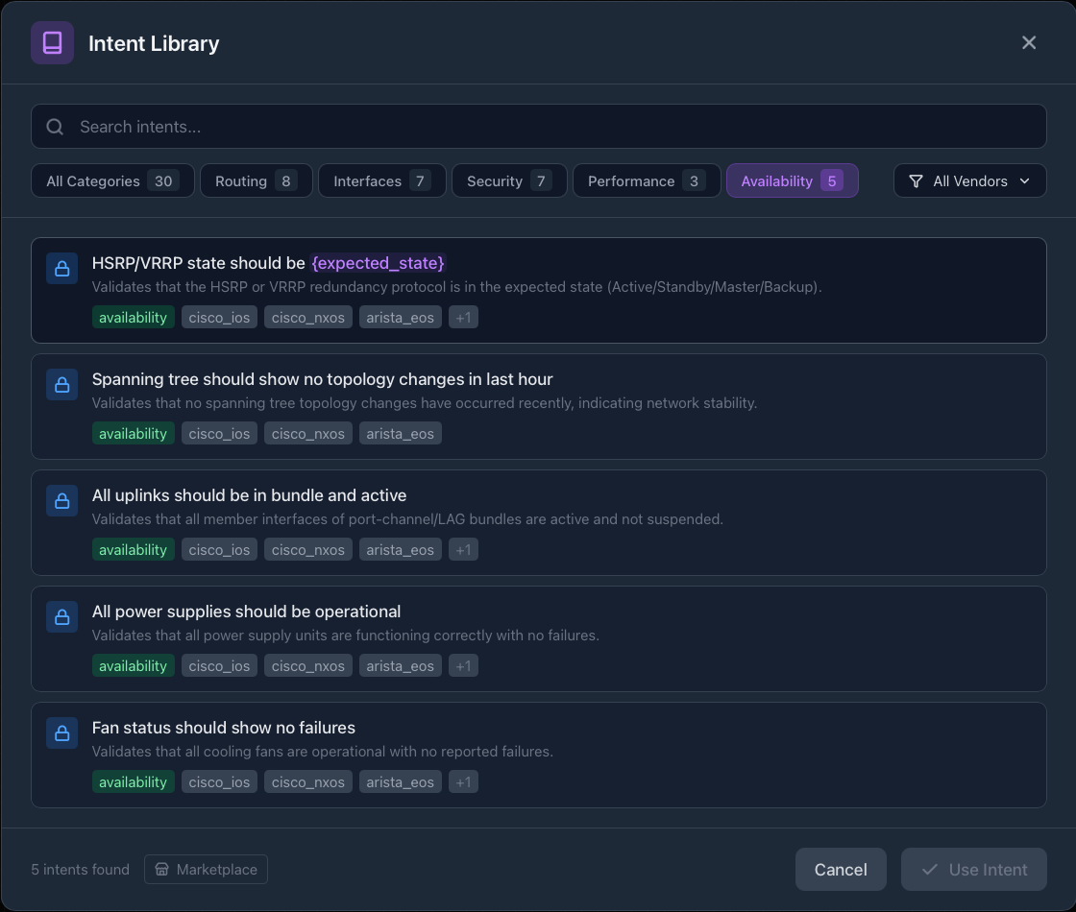The width and height of the screenshot is (1076, 912).
Task: Click the lock icon on the power supplies intent
Action: [61, 616]
